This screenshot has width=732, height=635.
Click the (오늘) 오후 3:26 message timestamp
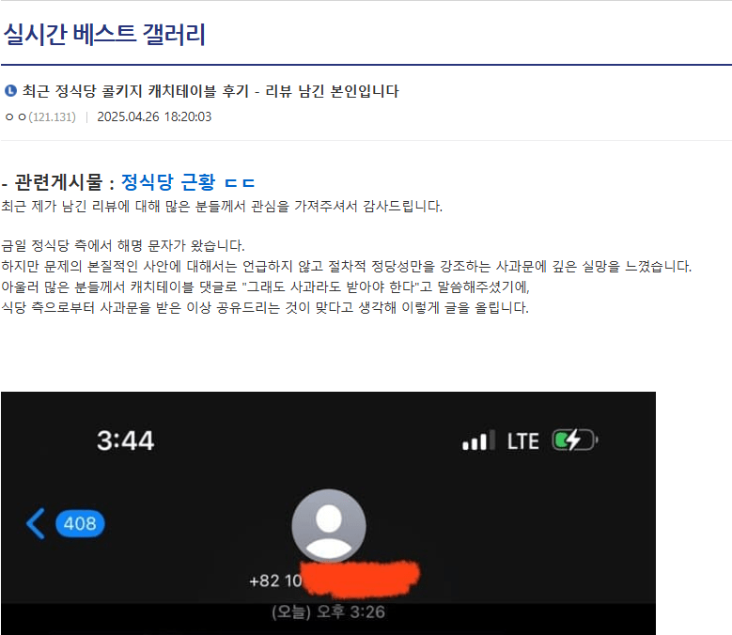pyautogui.click(x=328, y=612)
